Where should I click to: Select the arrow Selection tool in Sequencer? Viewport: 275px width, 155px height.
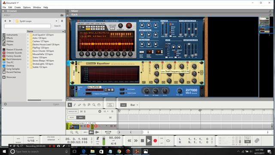(x=70, y=105)
